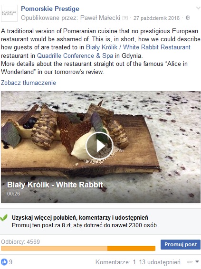
Task: Open Paweł Małecki profile link
Action: (x=100, y=18)
